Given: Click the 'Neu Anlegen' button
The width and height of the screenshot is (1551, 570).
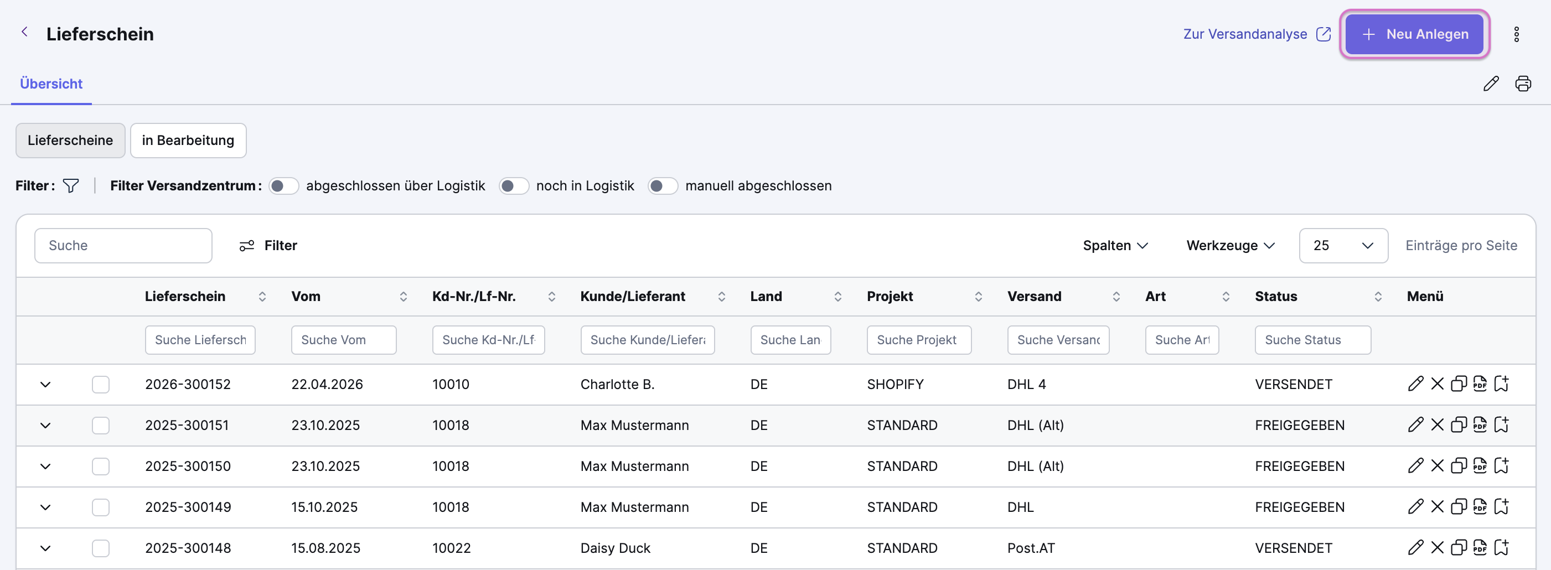Looking at the screenshot, I should 1414,34.
